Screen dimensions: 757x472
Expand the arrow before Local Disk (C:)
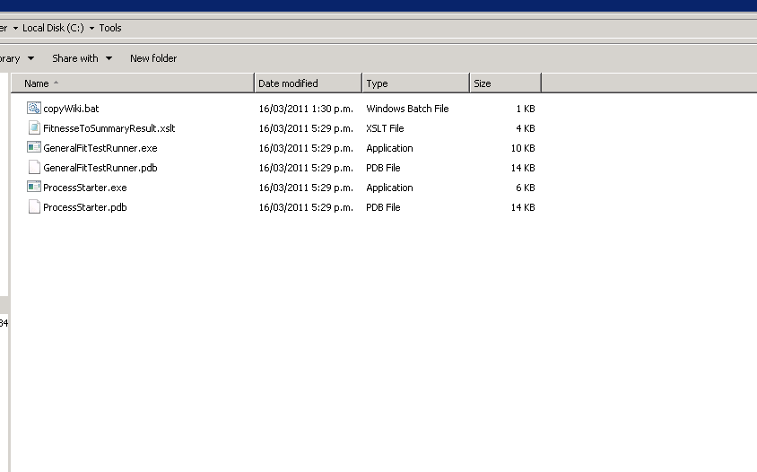click(15, 28)
